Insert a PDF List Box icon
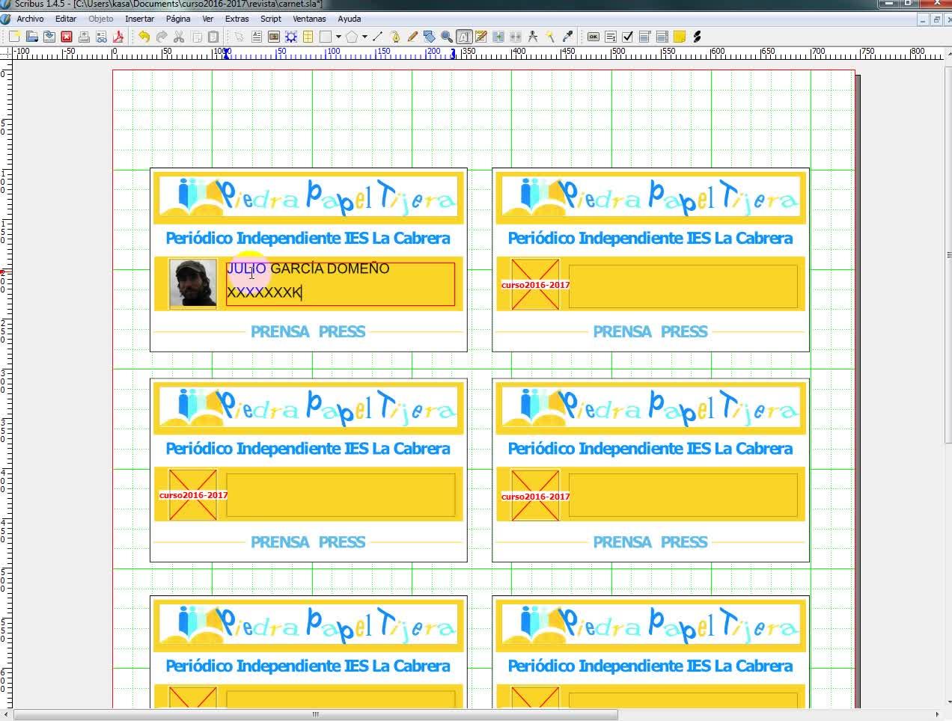This screenshot has height=721, width=952. [x=662, y=37]
